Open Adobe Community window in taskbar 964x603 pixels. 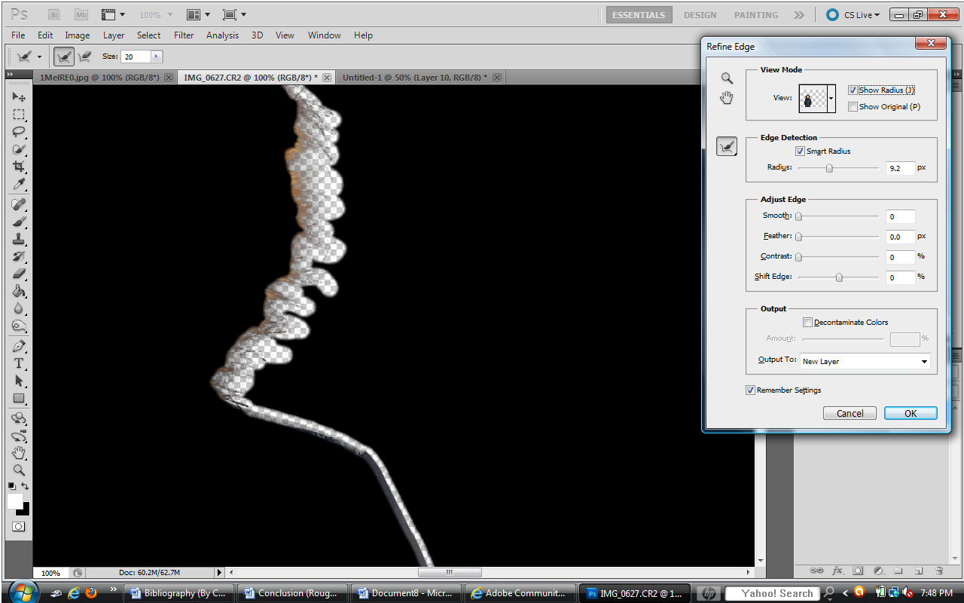point(520,593)
